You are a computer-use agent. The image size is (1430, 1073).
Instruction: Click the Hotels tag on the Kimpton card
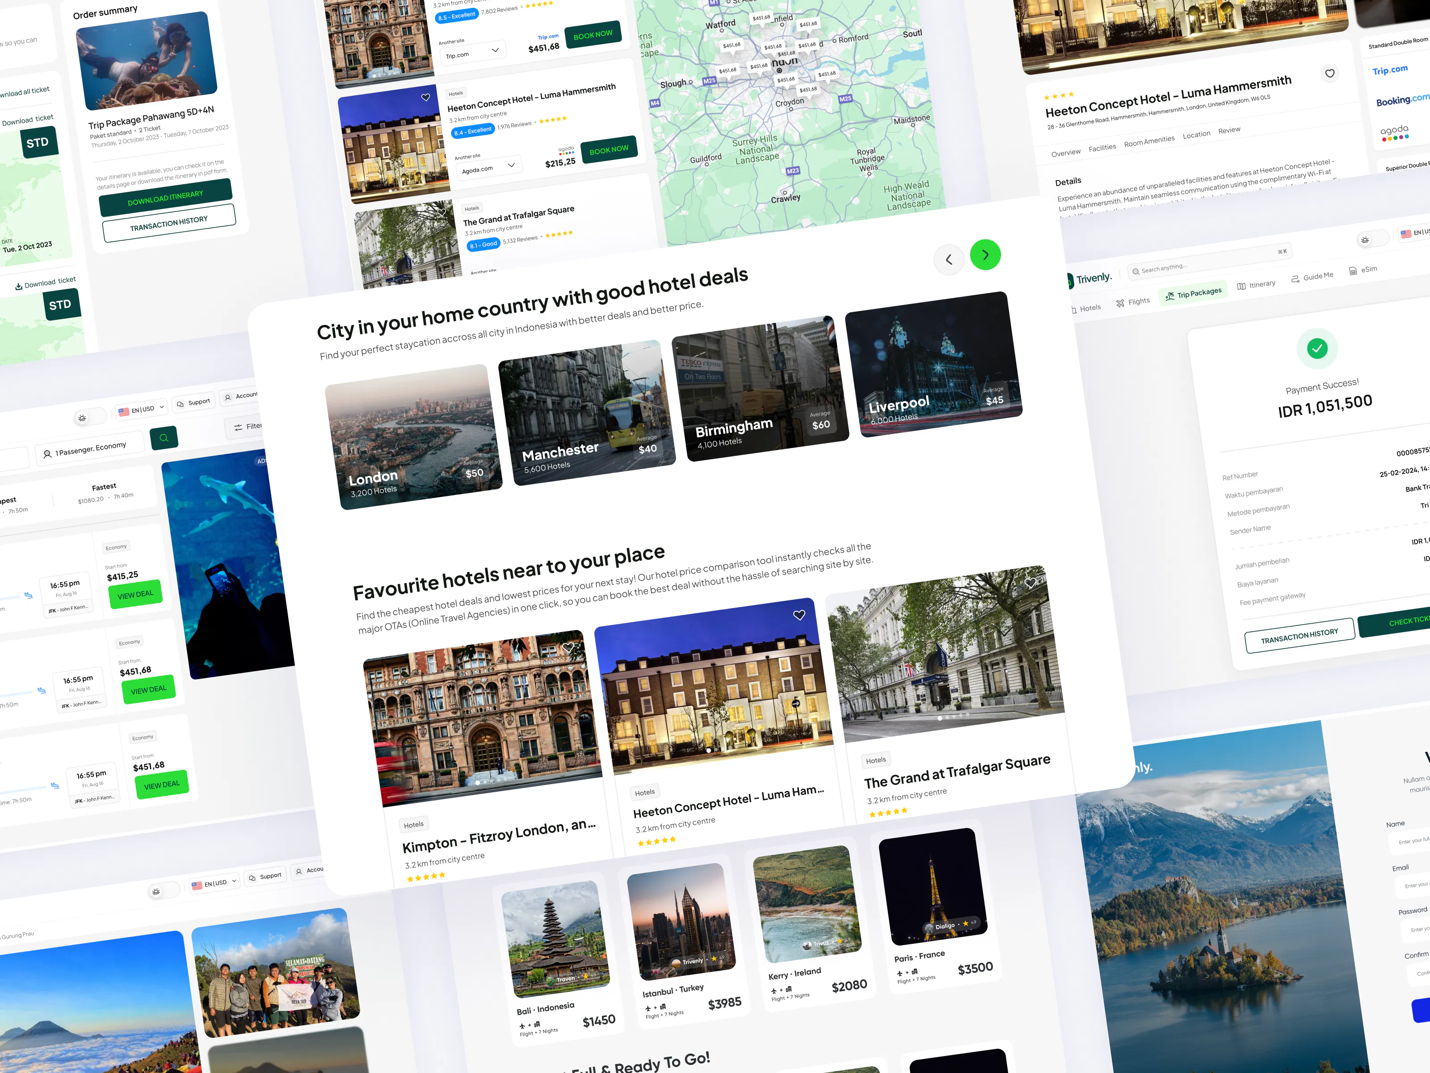[414, 824]
